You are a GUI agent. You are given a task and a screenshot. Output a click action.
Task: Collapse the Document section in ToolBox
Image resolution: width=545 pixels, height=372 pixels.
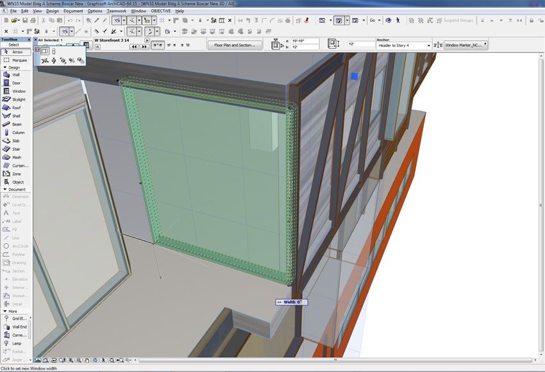15,189
